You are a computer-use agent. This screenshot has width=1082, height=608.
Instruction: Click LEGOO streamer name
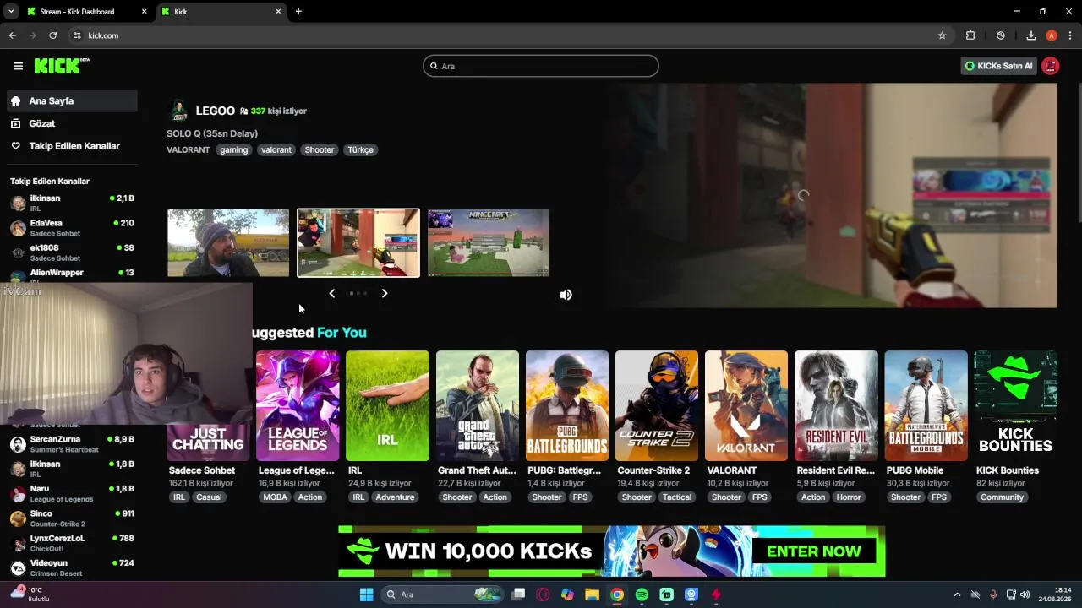point(215,111)
